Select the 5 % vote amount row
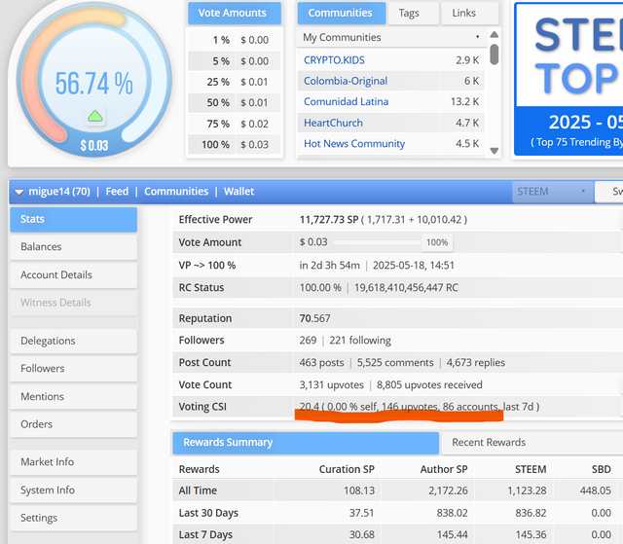 tap(235, 61)
